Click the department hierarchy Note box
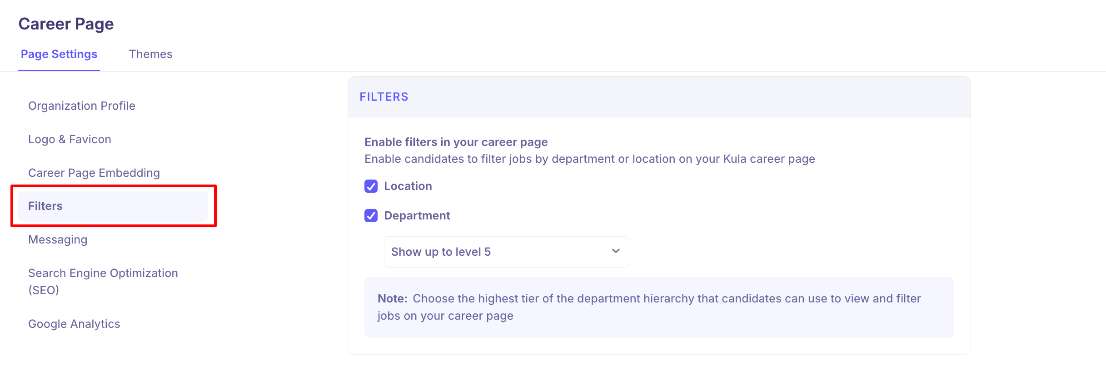1106x370 pixels. (x=659, y=307)
